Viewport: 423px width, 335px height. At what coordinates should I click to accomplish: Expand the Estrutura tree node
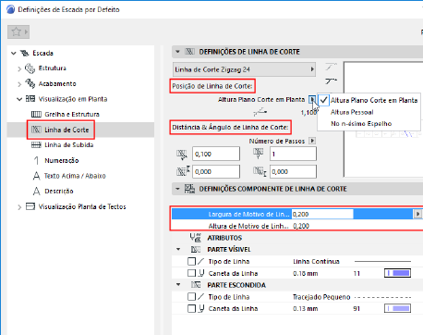19,68
